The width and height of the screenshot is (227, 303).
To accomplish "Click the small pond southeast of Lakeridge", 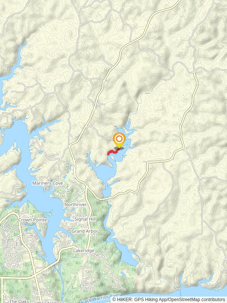I will [x=123, y=274].
